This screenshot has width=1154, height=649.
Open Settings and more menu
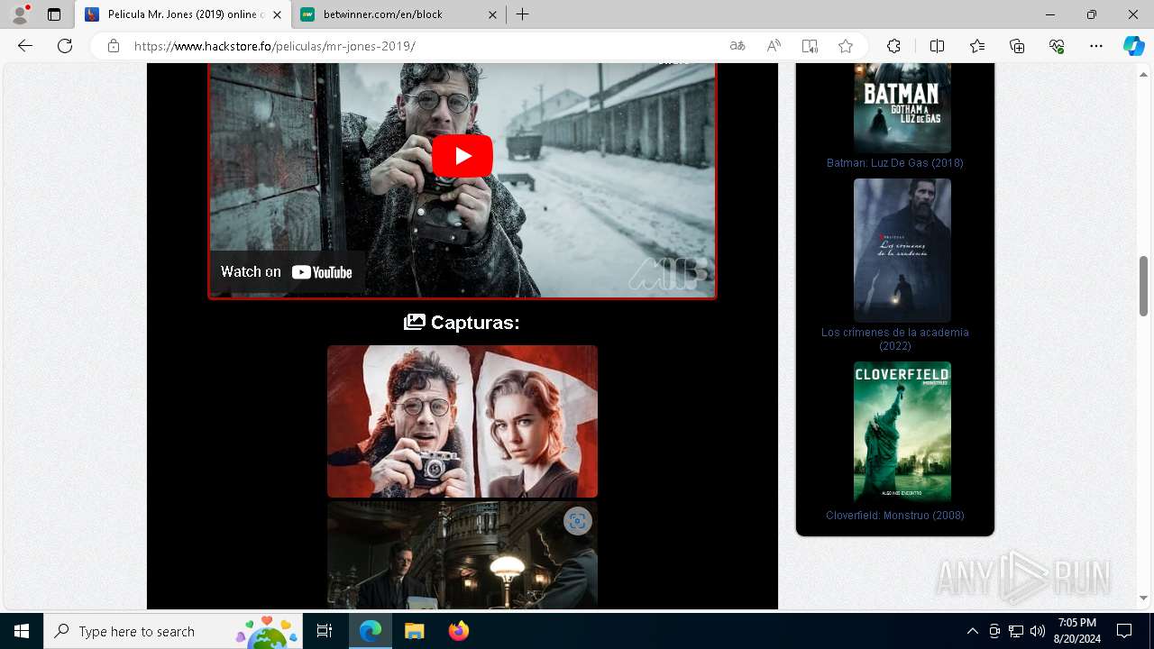tap(1096, 46)
